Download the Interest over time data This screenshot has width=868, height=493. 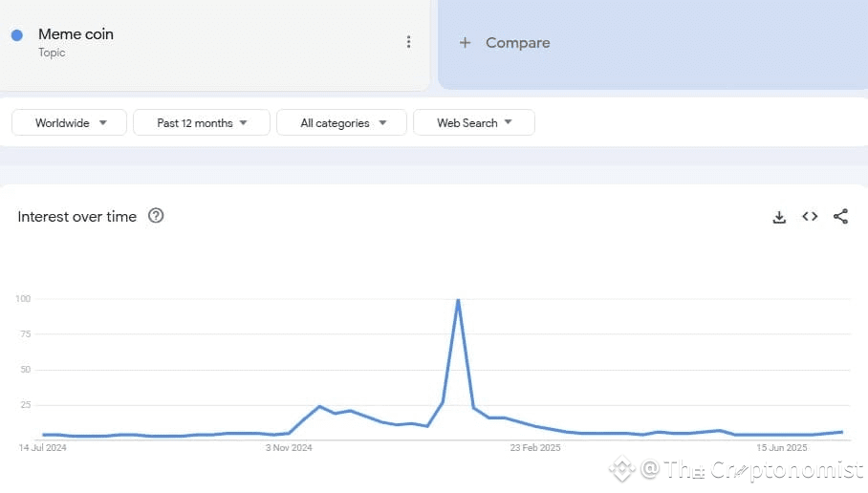click(779, 217)
